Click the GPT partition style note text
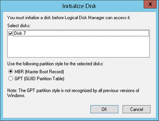Viewport: 159px width, 121px height. [x=73, y=93]
